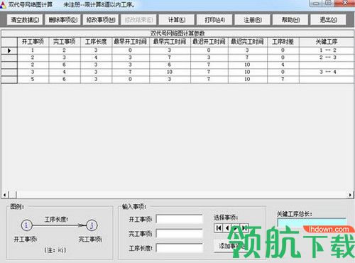This screenshot has height=263, width=355.
Task: Open the 帮助(H) help button
Action: [x=290, y=20]
